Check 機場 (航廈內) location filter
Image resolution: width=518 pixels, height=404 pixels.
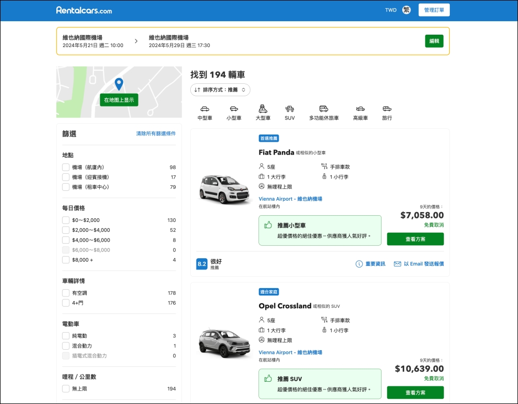click(x=66, y=167)
